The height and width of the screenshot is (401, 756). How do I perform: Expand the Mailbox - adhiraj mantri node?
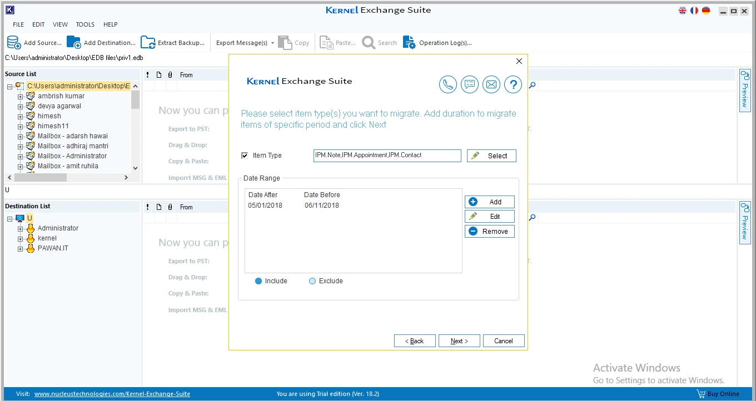[21, 147]
